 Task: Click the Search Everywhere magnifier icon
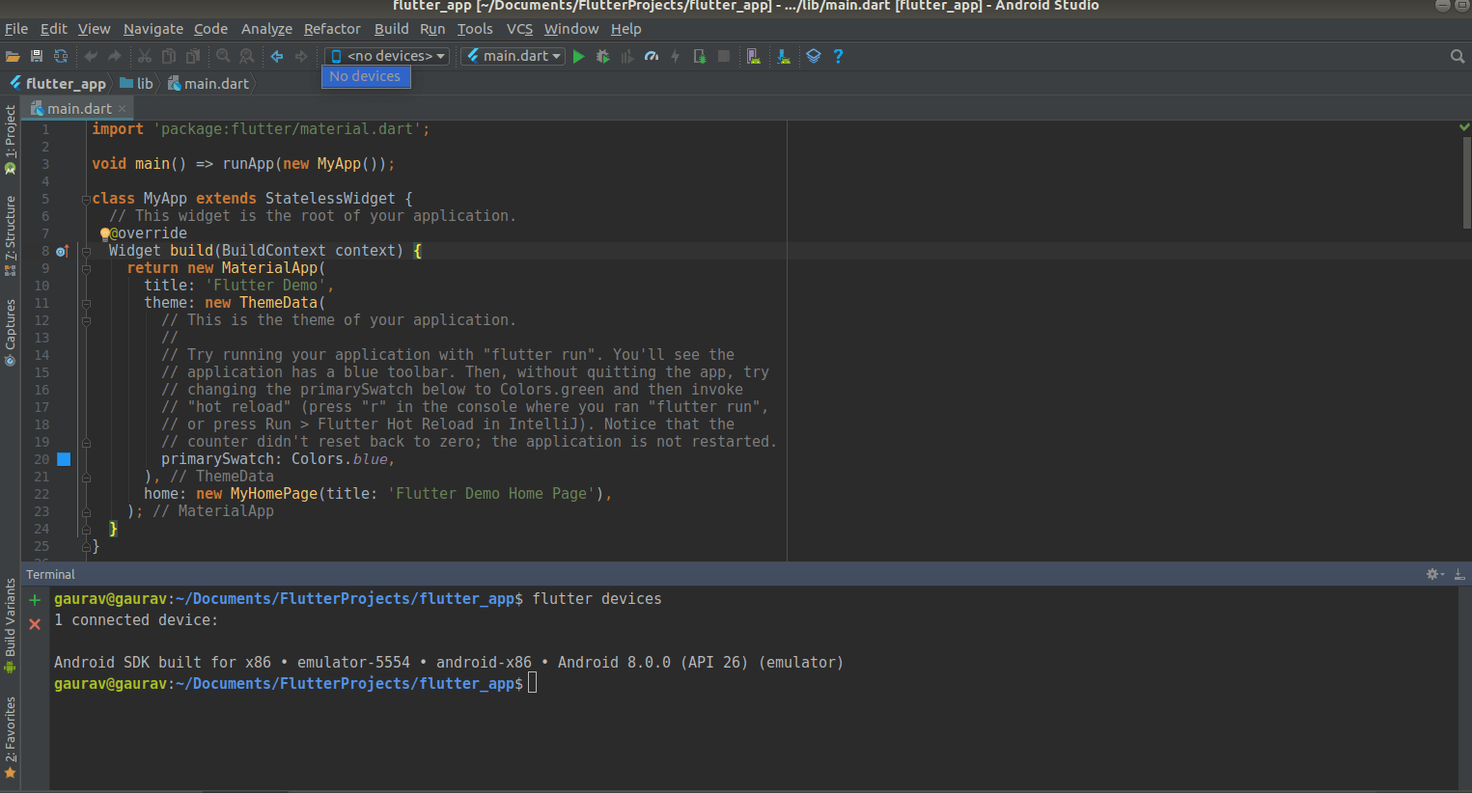(1458, 56)
